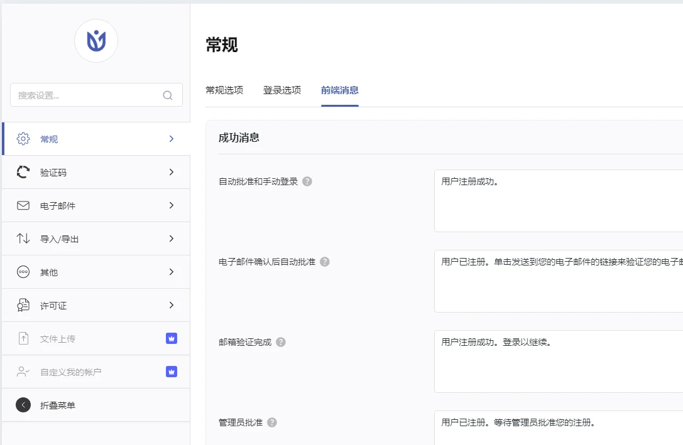The width and height of the screenshot is (683, 445).
Task: Click the 文件上传 file-upload icon
Action: 23,338
